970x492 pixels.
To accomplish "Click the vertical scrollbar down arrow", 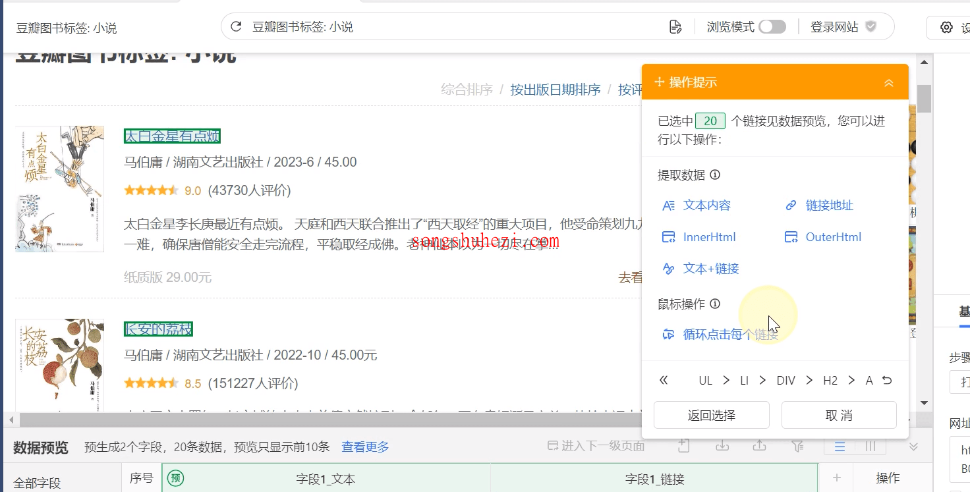I will pos(925,403).
